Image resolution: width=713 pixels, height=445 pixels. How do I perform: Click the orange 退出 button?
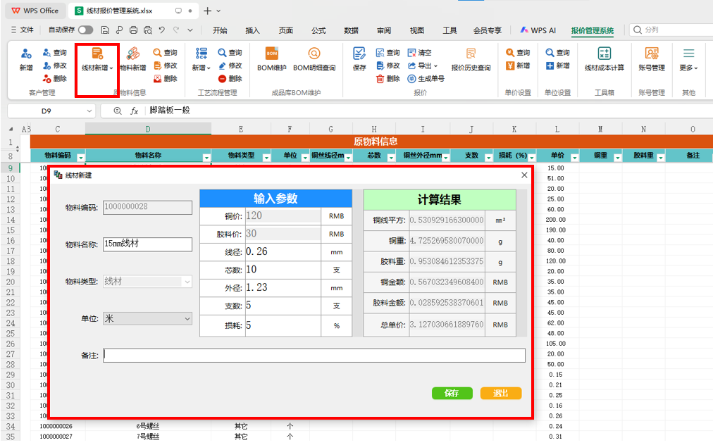click(501, 393)
